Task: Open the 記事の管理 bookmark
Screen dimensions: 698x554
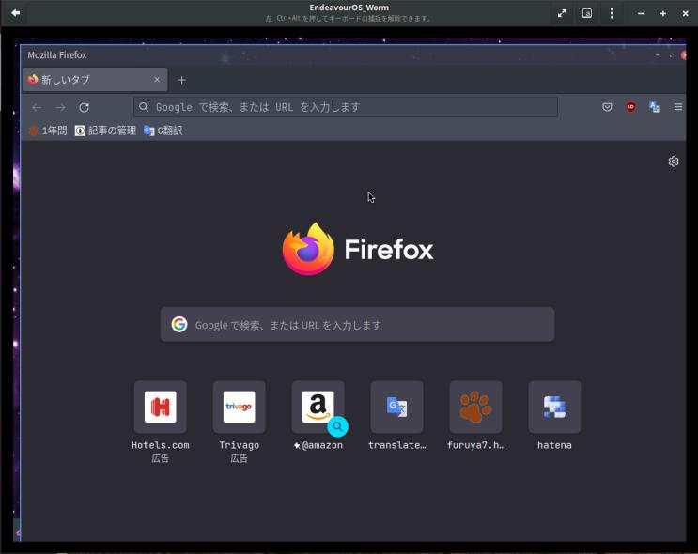Action: [105, 131]
